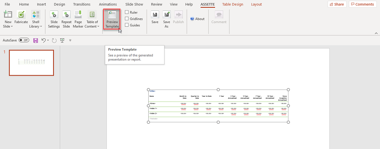Click the 1 Year column header
Viewport: 380px width, 149px height.
[221, 96]
